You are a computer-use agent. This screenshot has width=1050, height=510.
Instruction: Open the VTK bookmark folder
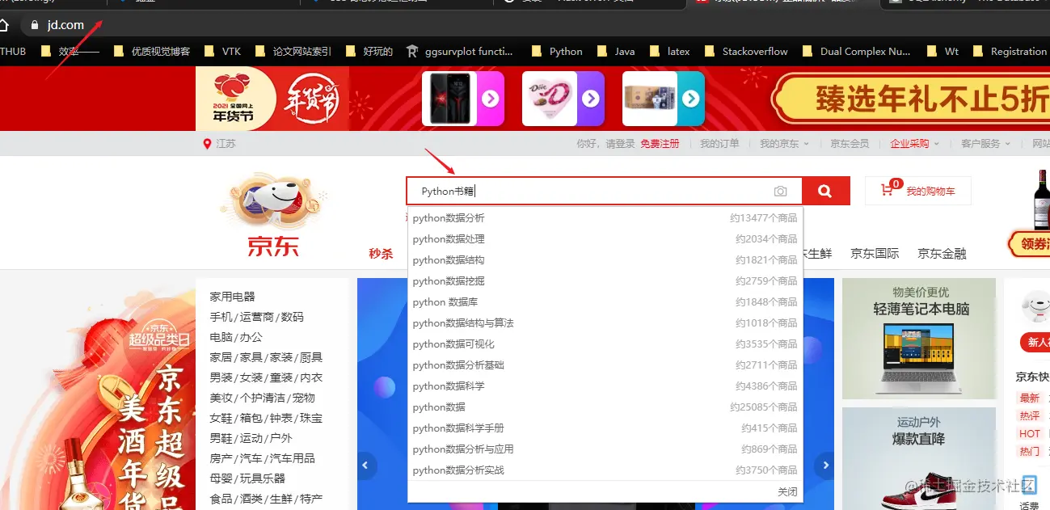pos(222,52)
